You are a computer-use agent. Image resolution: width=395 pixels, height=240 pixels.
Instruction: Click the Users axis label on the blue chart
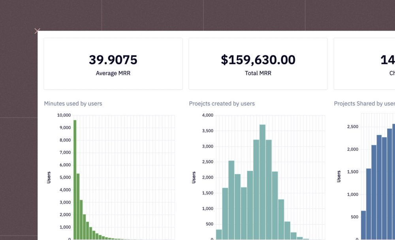point(338,177)
